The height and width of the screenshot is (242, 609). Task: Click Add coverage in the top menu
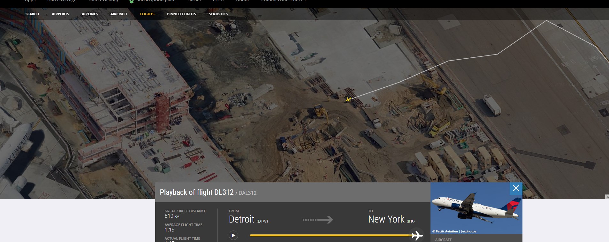pos(62,1)
